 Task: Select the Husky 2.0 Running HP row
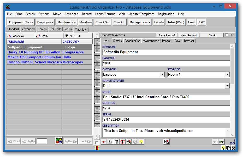[49, 52]
